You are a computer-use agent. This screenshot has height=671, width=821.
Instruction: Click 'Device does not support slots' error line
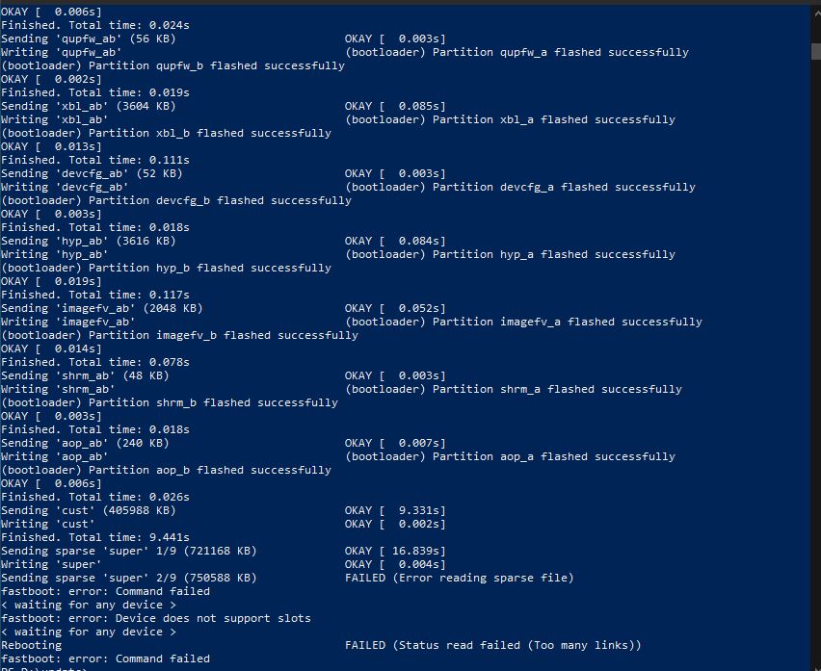point(155,618)
